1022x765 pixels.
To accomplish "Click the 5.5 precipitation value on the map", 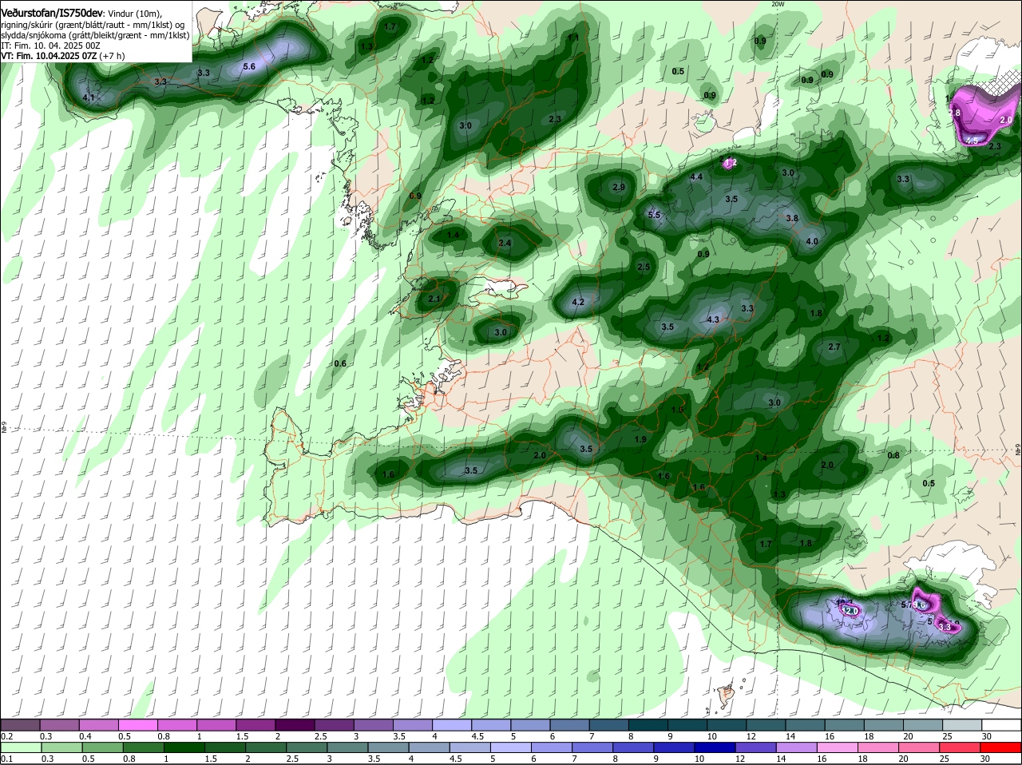I will [x=654, y=215].
